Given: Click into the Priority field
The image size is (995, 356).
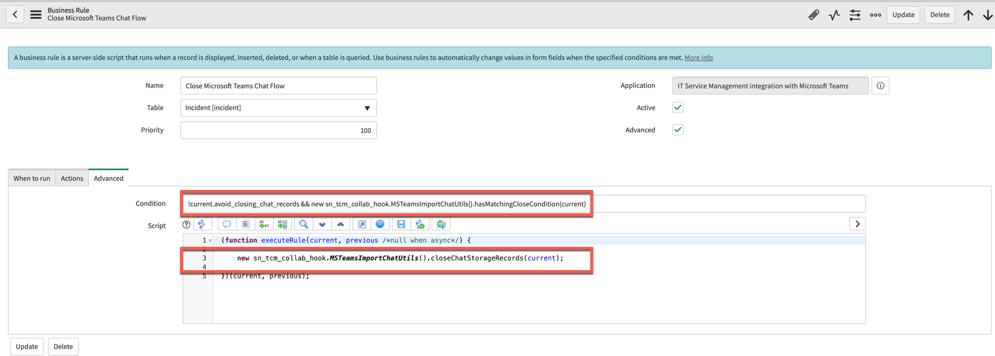Looking at the screenshot, I should pyautogui.click(x=278, y=130).
